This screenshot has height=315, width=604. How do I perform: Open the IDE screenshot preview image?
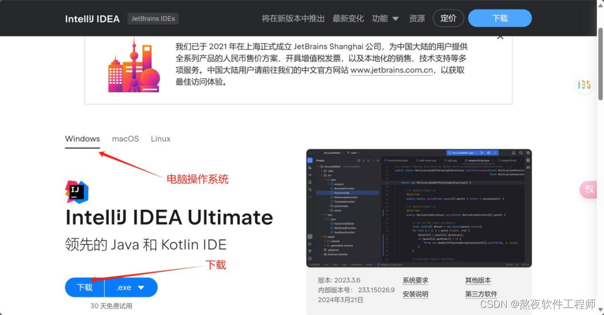[419, 208]
